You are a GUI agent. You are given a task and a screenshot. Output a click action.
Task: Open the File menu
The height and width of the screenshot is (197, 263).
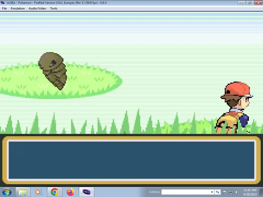(x=4, y=8)
